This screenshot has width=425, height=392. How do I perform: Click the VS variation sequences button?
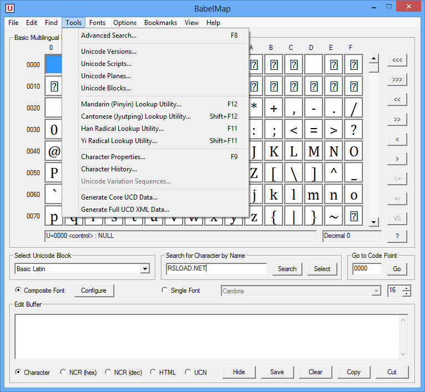coord(397,218)
